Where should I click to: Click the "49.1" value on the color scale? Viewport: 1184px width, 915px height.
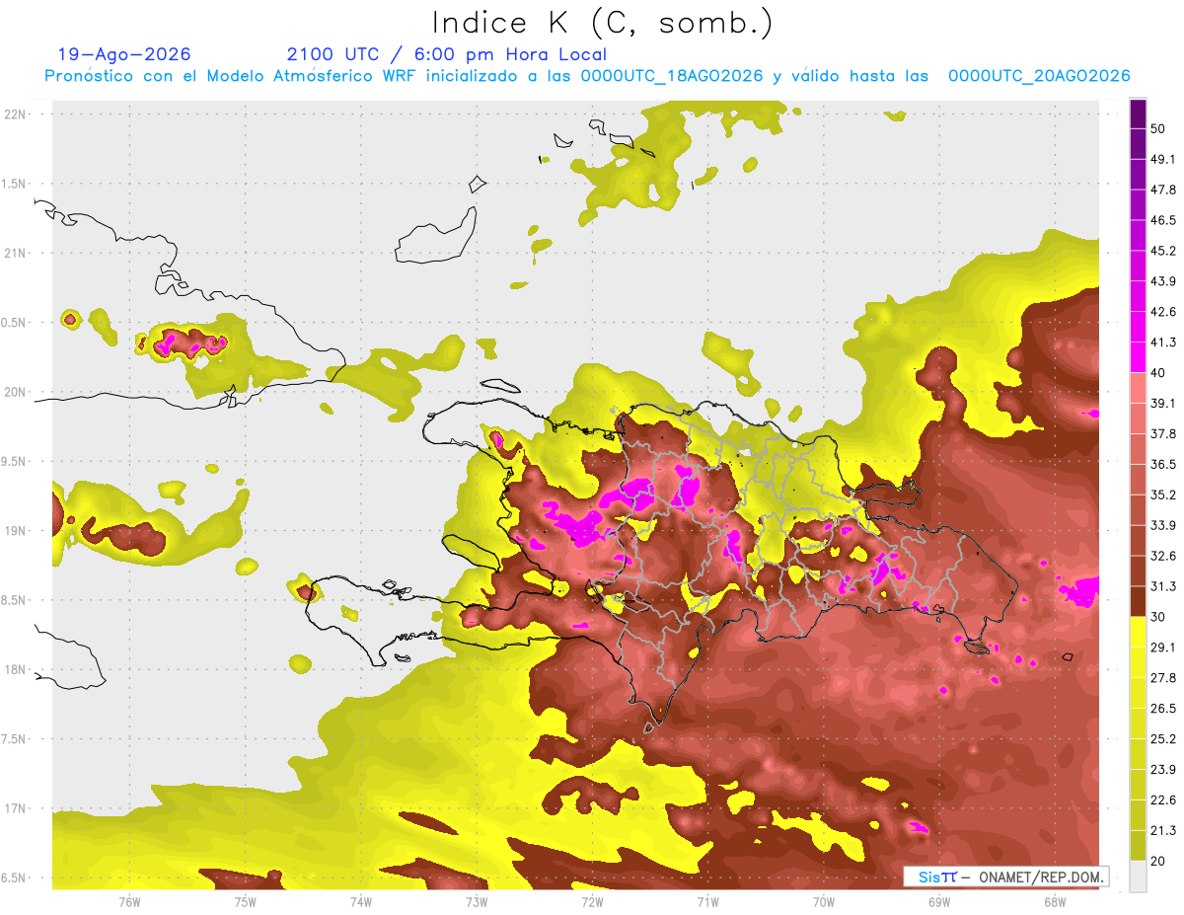click(1163, 159)
